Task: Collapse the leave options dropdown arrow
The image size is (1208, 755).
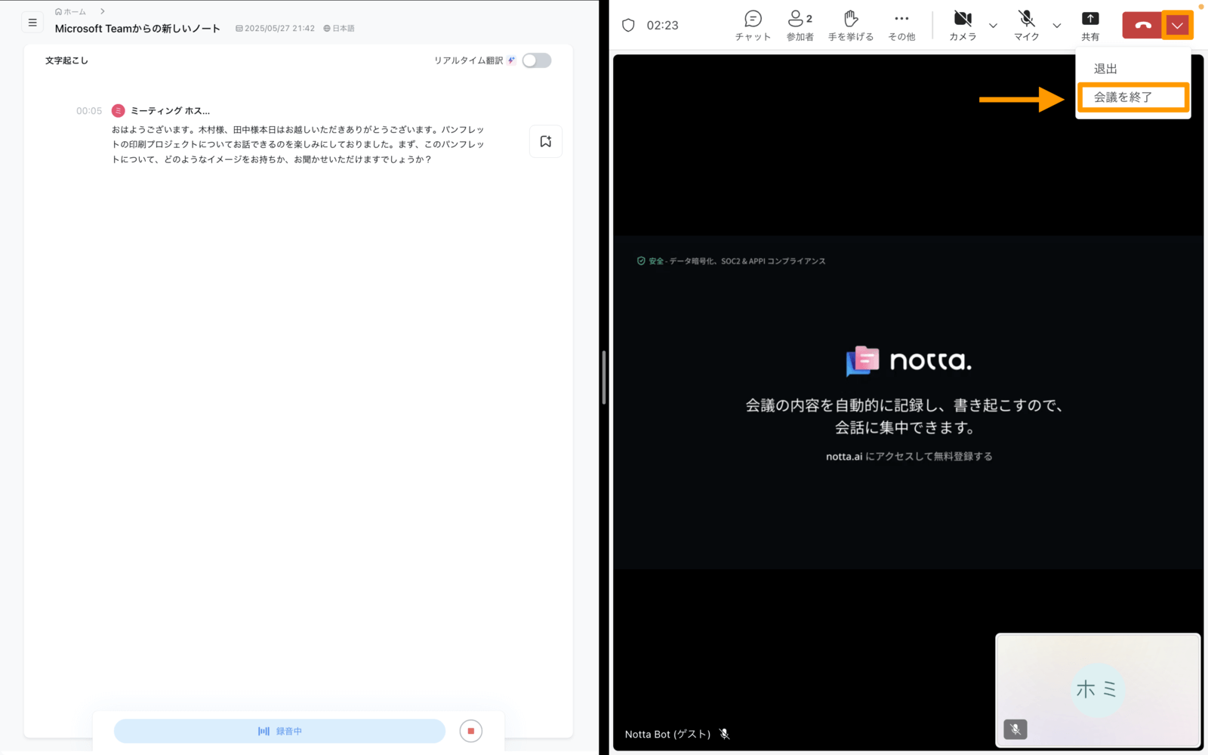Action: click(1177, 25)
